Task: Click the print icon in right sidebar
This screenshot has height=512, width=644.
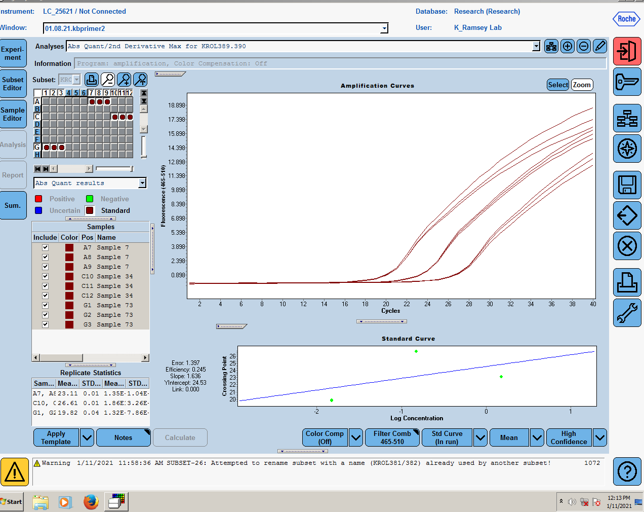Action: click(x=627, y=282)
